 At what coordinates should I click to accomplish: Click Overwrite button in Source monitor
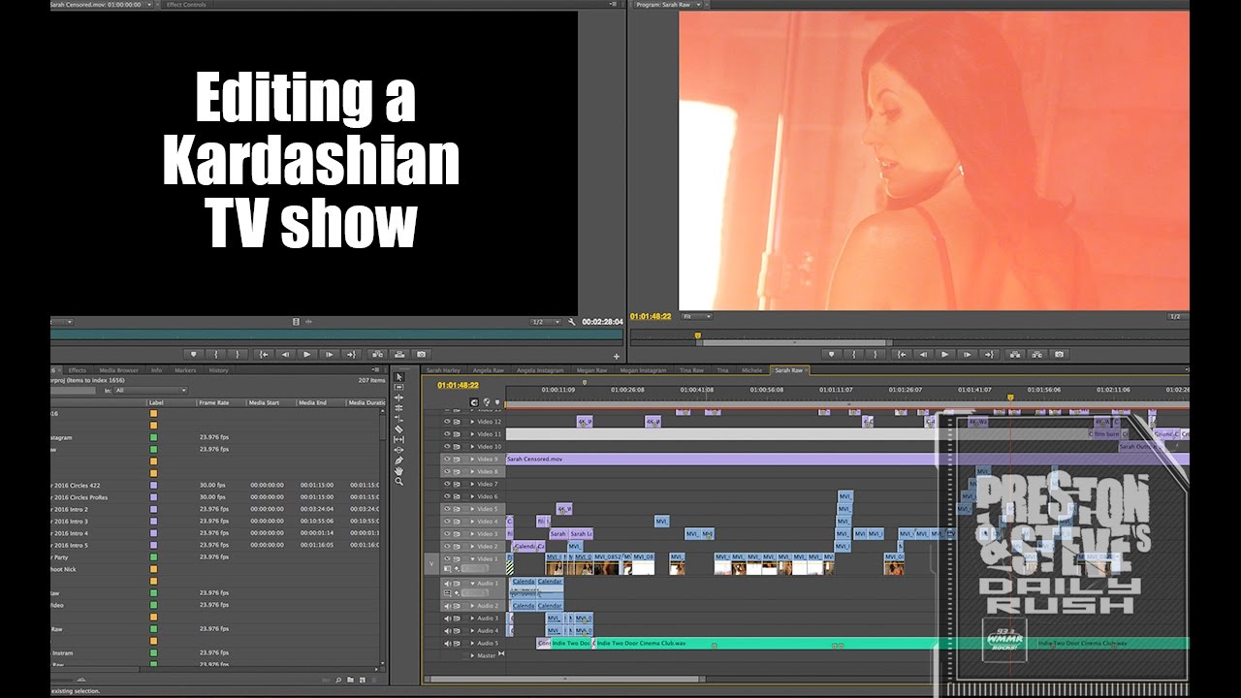click(398, 355)
